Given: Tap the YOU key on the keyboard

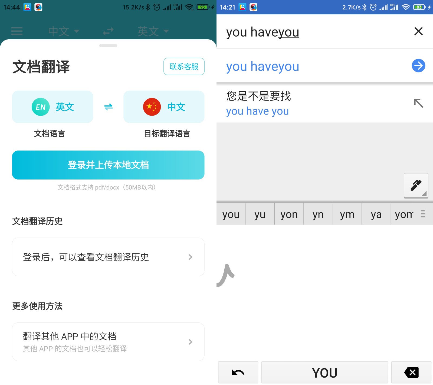Looking at the screenshot, I should (324, 372).
